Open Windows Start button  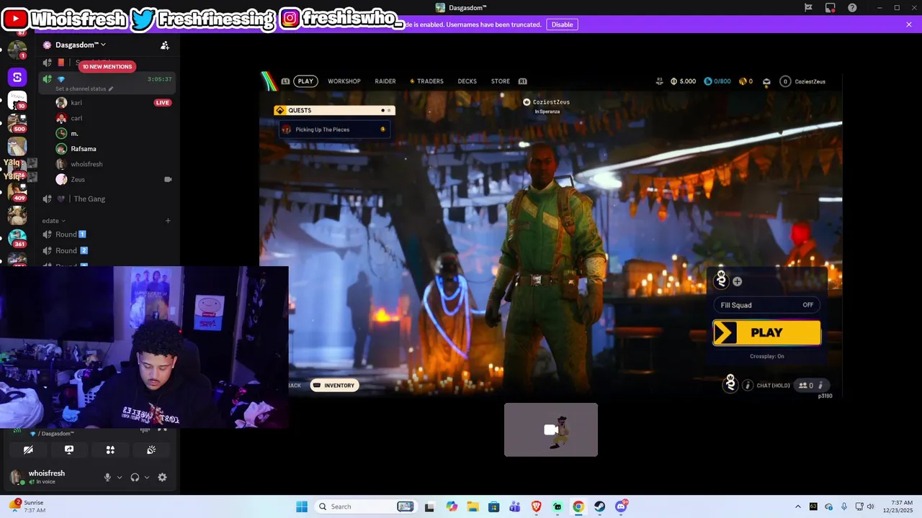(x=302, y=506)
